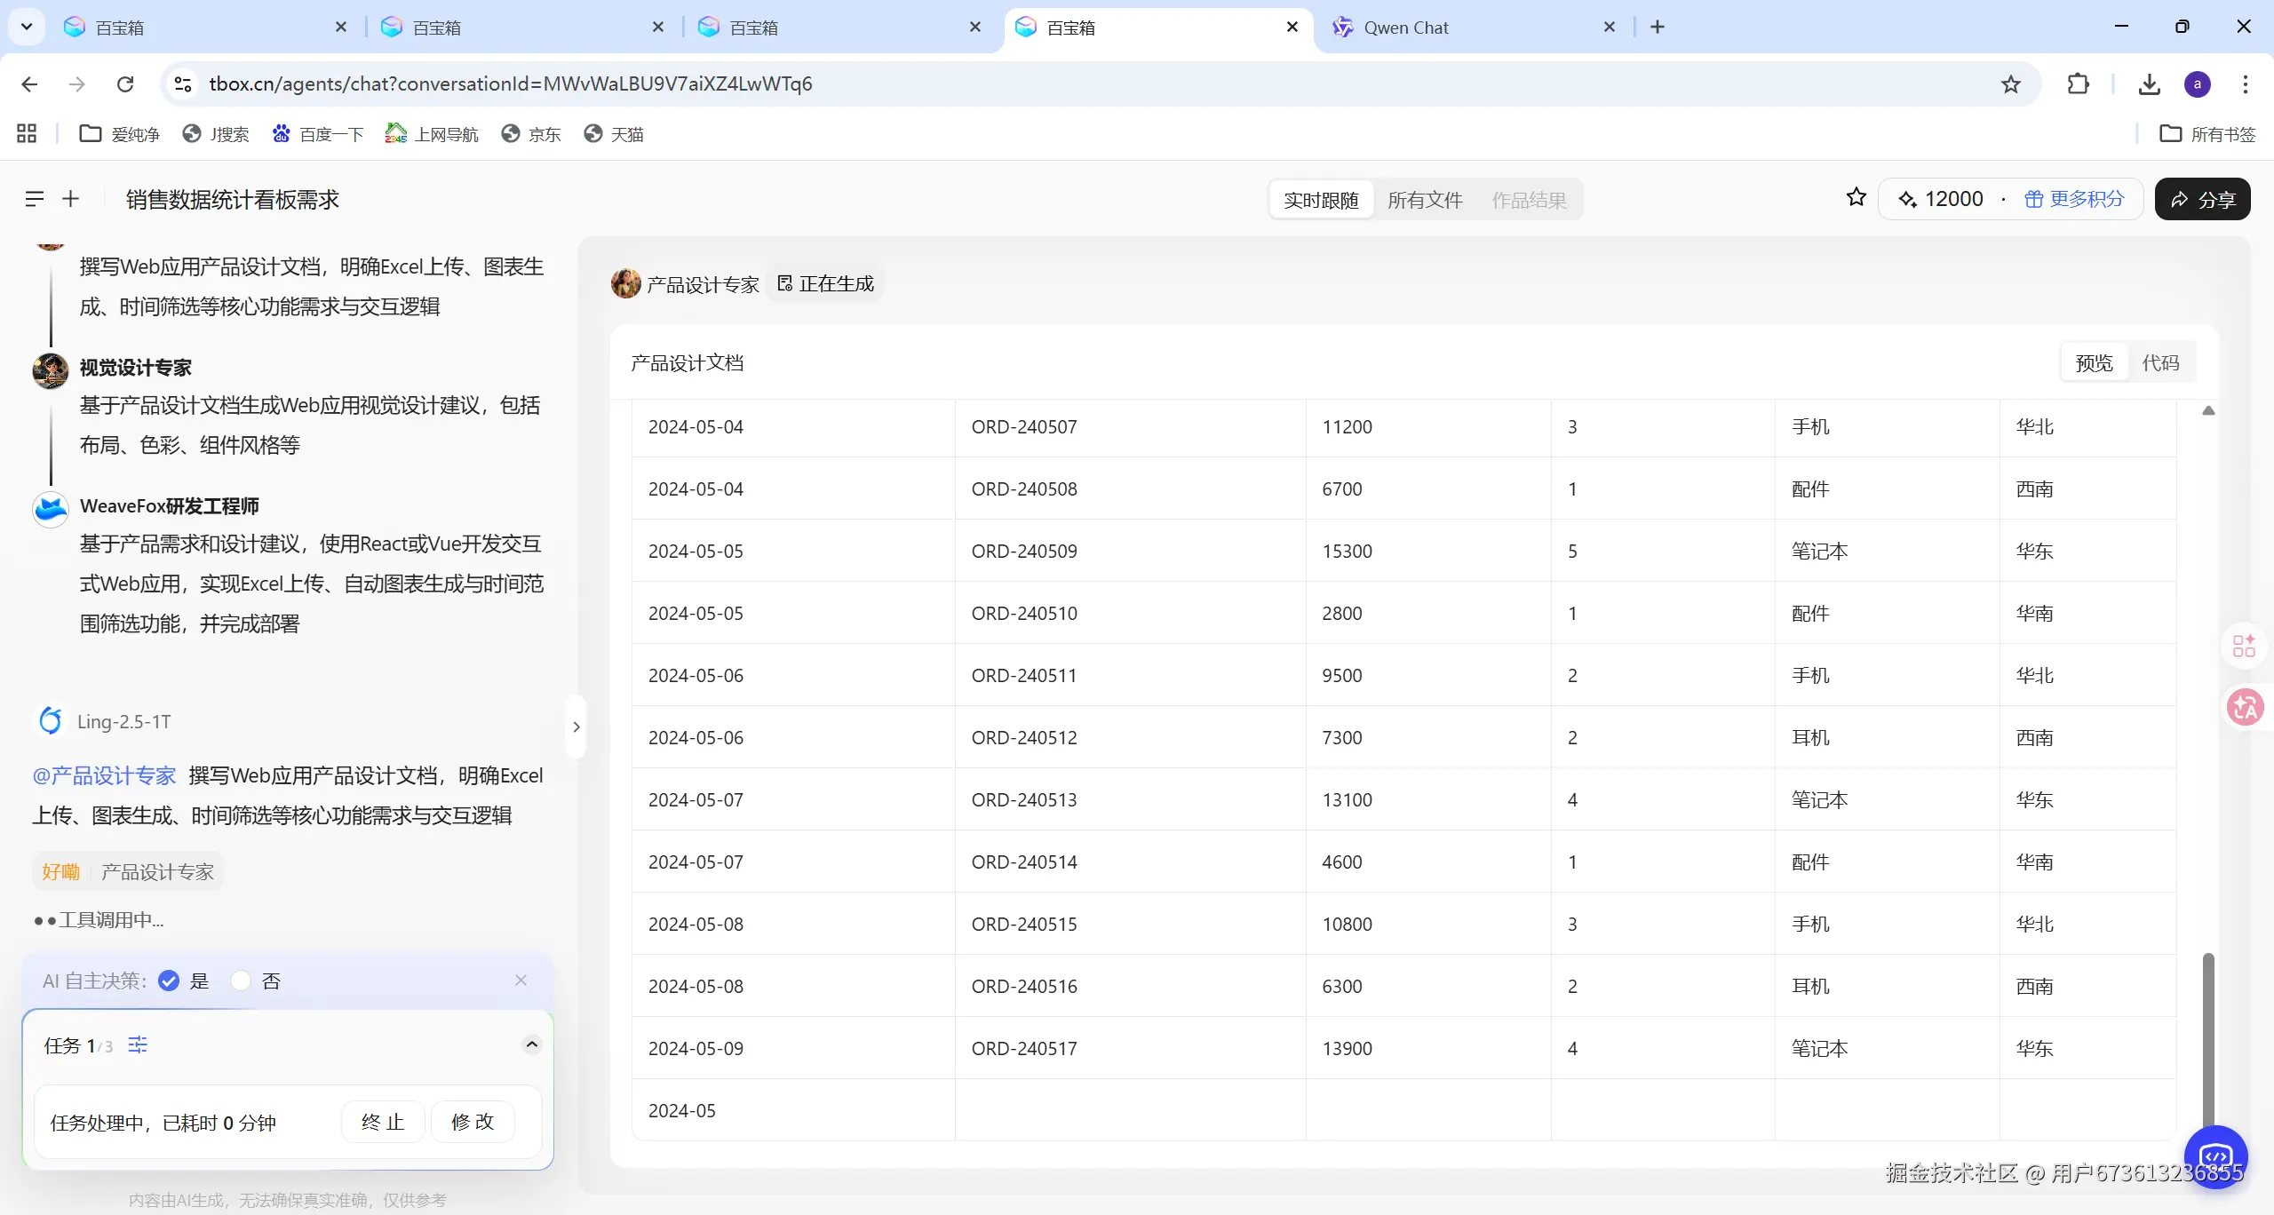2274x1215 pixels.
Task: Open browser extensions puzzle icon
Action: [2078, 83]
